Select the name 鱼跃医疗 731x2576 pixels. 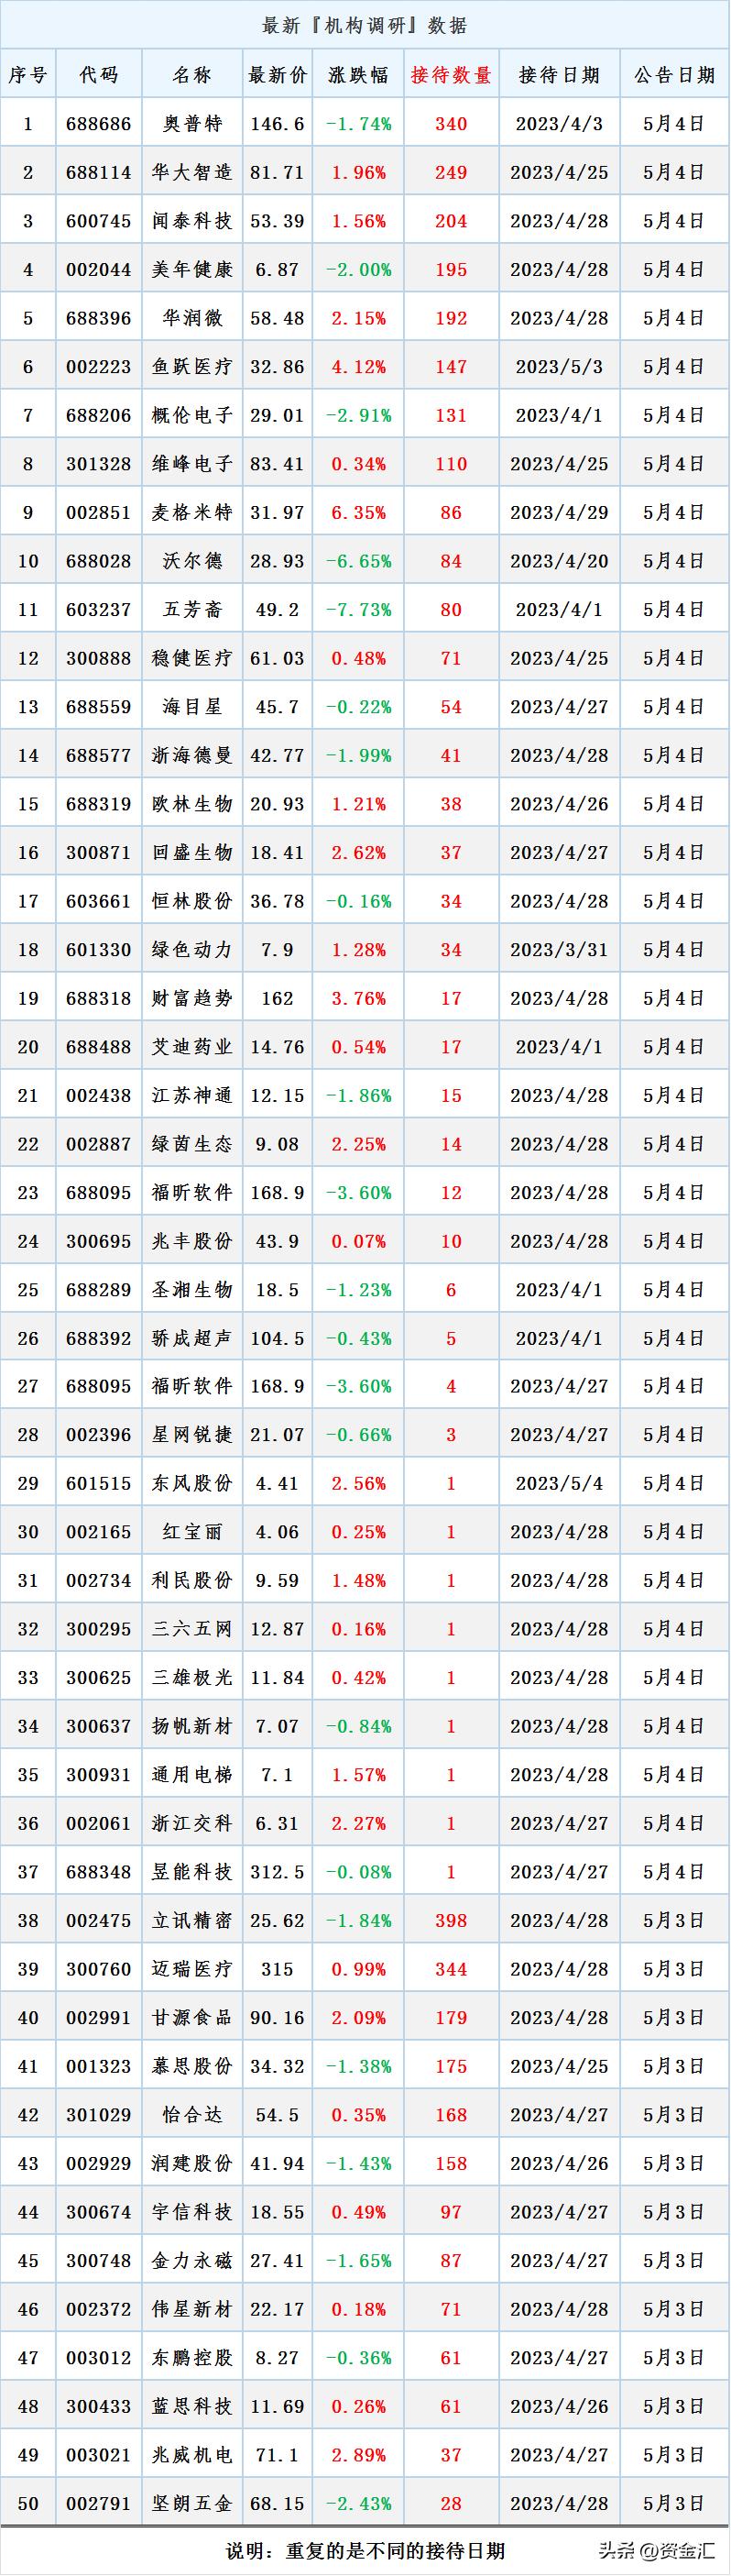pyautogui.click(x=191, y=366)
